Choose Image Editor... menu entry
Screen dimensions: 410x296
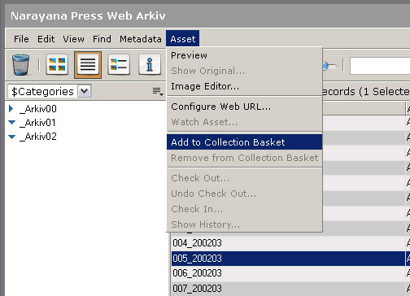pyautogui.click(x=244, y=86)
